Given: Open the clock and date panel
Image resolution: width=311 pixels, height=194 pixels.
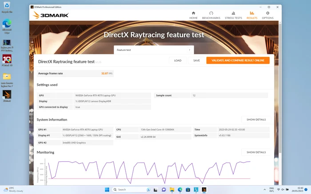Looking at the screenshot, I should click(297, 190).
